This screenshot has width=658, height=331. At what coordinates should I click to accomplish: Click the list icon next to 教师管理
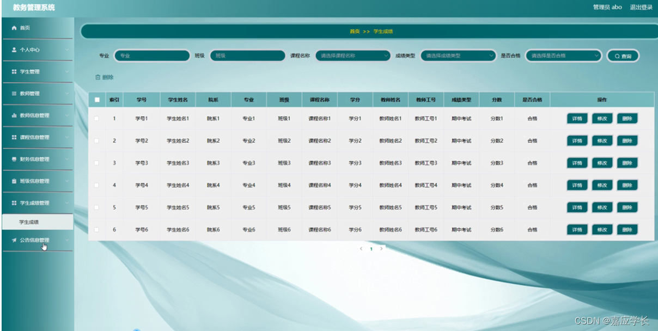14,93
